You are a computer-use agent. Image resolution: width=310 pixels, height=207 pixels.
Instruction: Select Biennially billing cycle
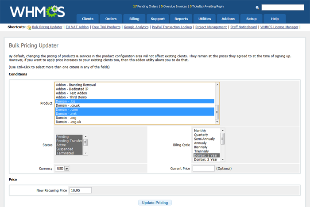point(207,147)
